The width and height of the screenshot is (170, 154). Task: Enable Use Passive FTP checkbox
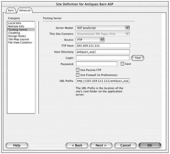tap(78, 70)
